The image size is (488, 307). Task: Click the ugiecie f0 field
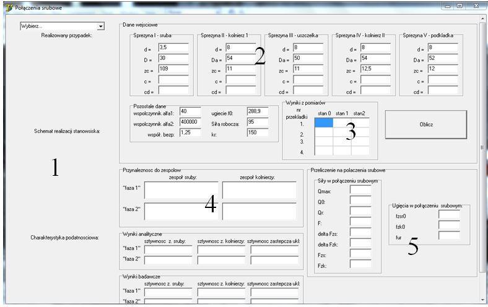[x=258, y=111]
